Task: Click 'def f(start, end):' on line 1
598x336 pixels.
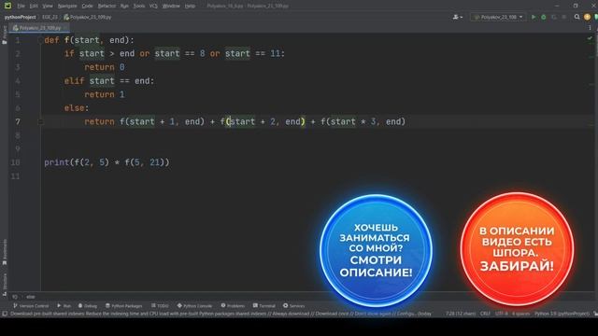Action: tap(90, 40)
